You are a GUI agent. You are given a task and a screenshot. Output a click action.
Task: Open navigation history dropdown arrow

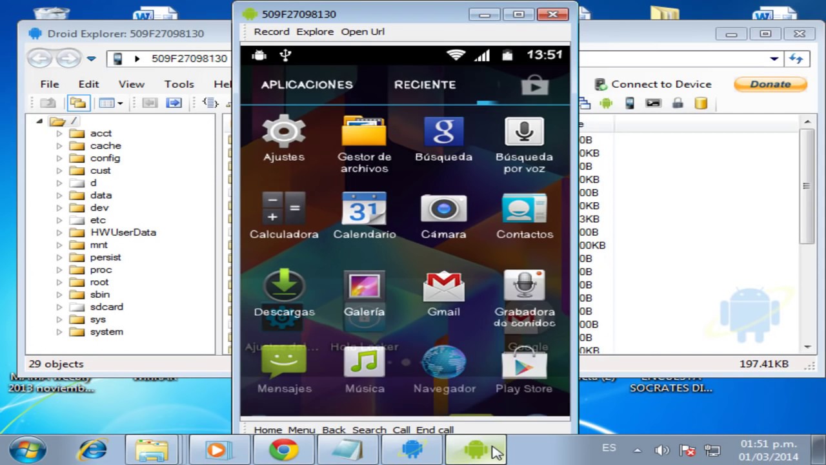(92, 59)
